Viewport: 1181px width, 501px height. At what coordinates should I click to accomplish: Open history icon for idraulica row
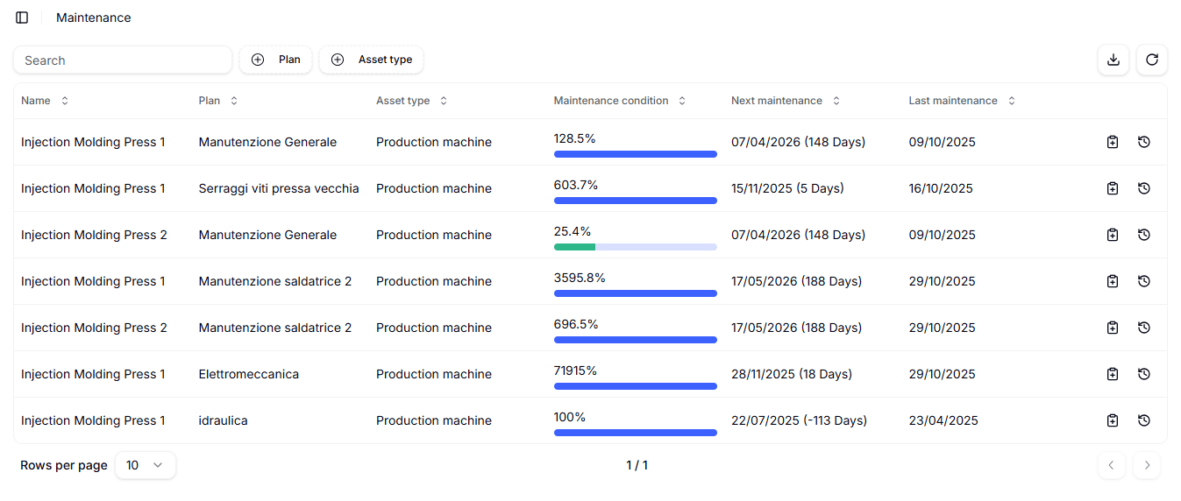click(x=1143, y=420)
